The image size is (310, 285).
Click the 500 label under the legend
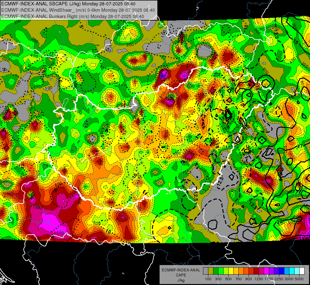coord(228,279)
